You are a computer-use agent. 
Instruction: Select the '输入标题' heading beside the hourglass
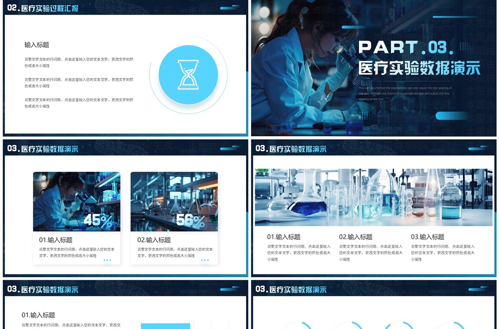[x=37, y=45]
